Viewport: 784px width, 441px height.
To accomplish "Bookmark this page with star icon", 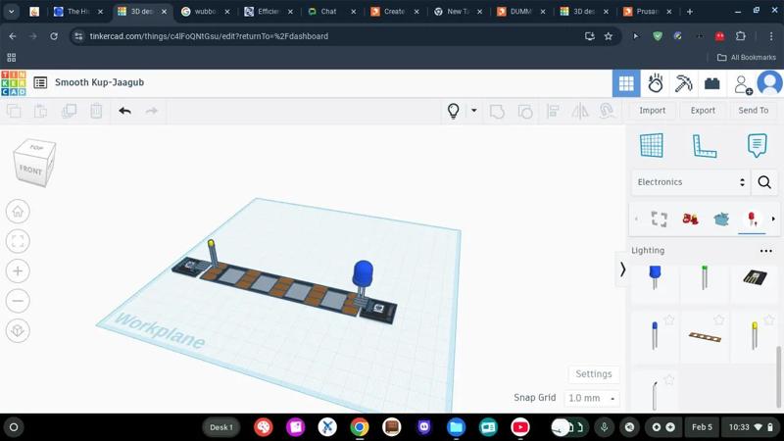I will [x=608, y=36].
